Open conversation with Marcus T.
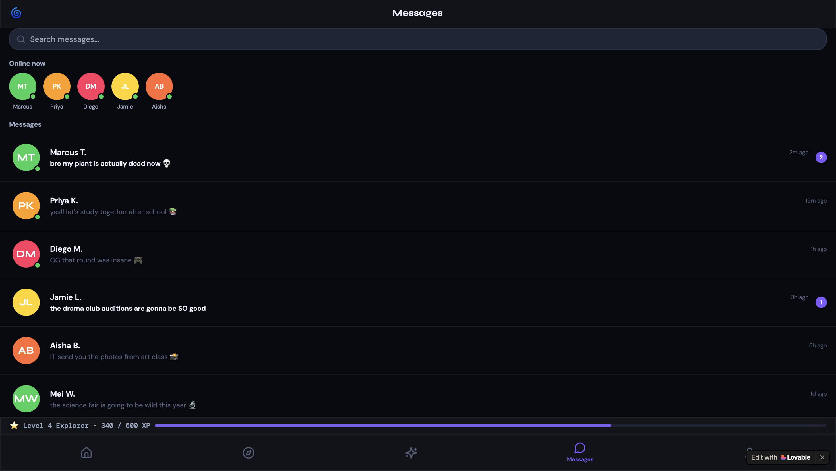Image resolution: width=836 pixels, height=471 pixels. 390,158
